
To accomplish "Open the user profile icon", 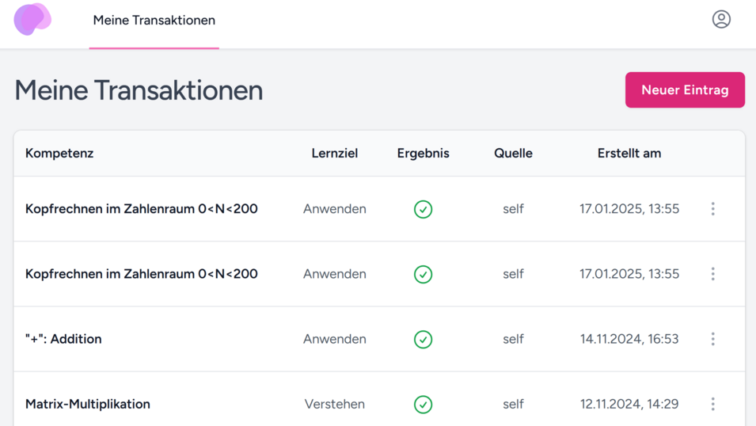I will click(x=720, y=20).
